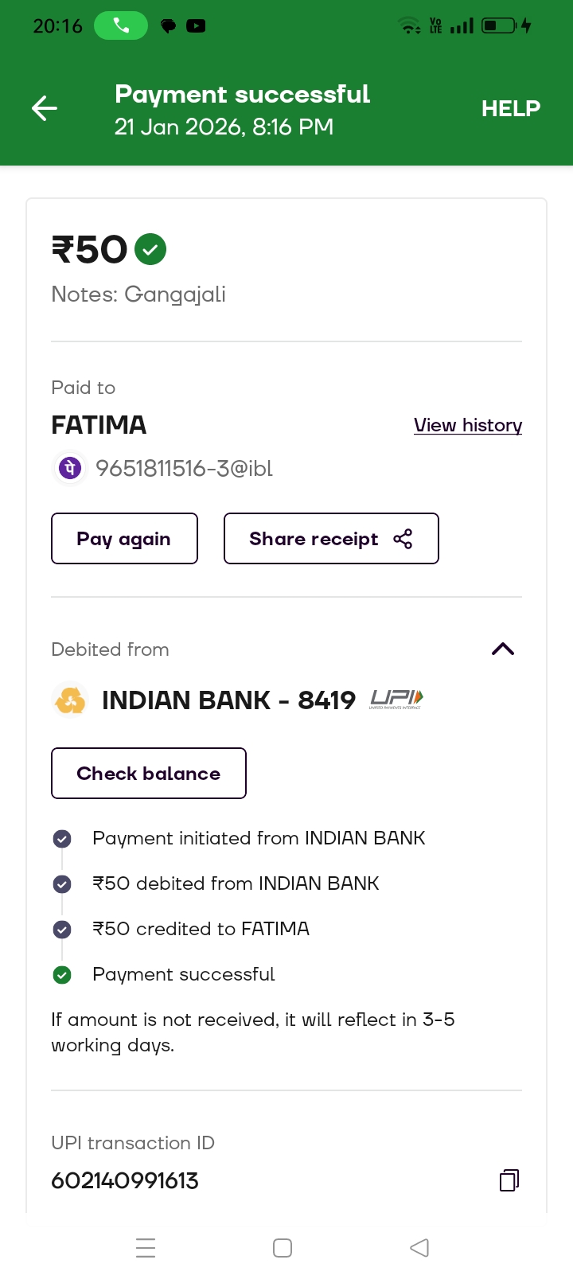Tap green success checkmark beside ₹50
The image size is (573, 1283).
click(x=150, y=249)
